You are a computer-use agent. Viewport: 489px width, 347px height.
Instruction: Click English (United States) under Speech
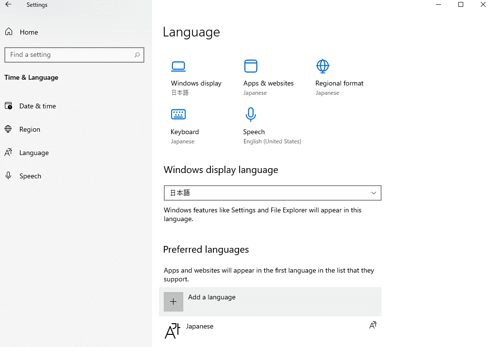pos(272,141)
